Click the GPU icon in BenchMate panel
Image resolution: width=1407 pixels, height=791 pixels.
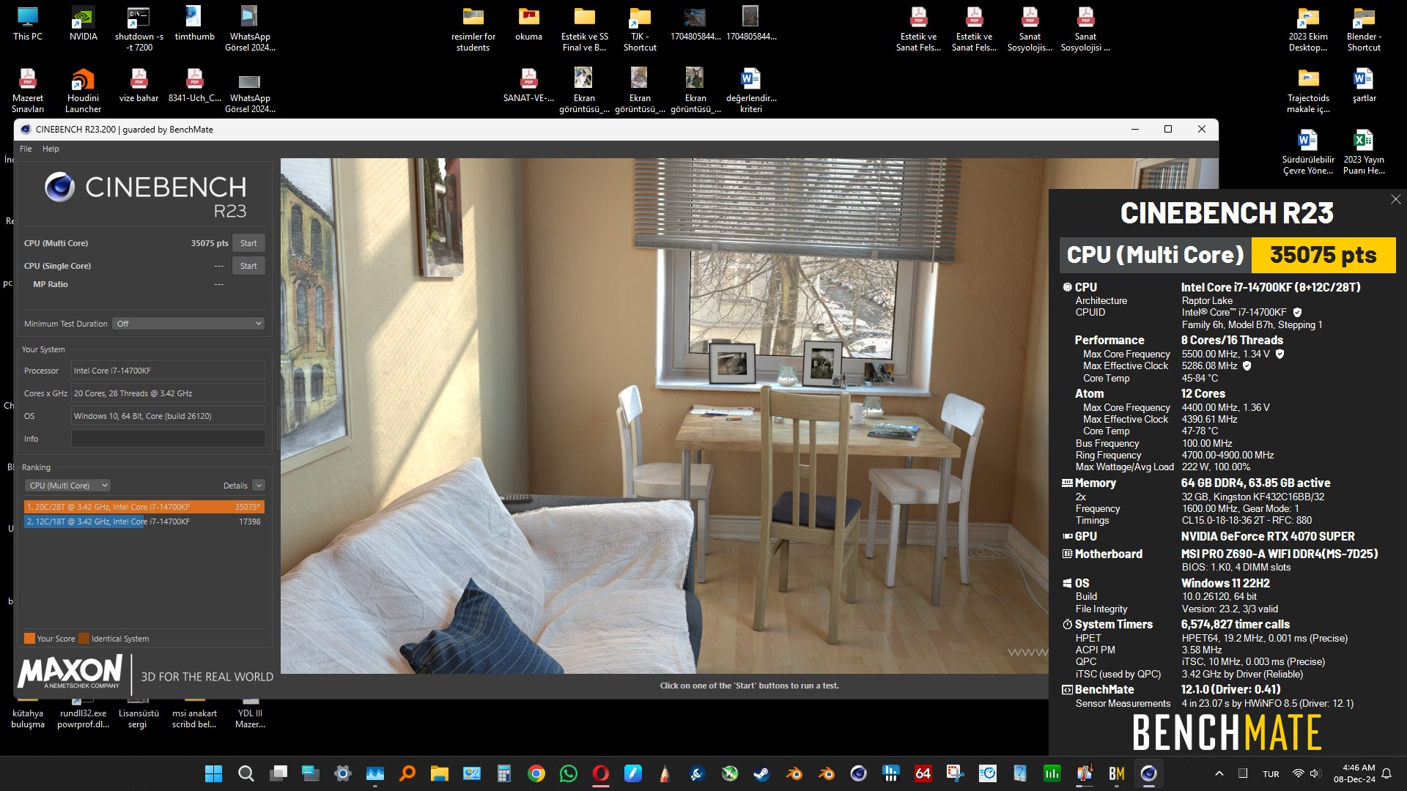pos(1067,537)
